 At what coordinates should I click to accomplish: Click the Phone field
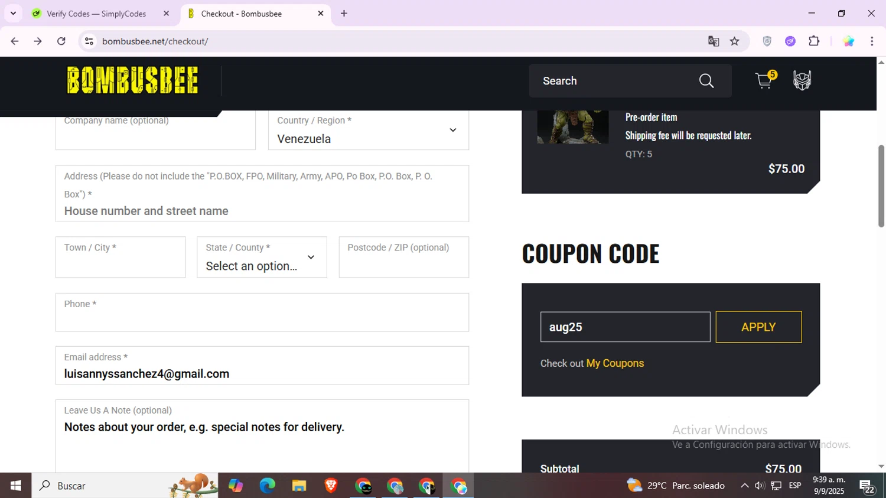point(262,313)
